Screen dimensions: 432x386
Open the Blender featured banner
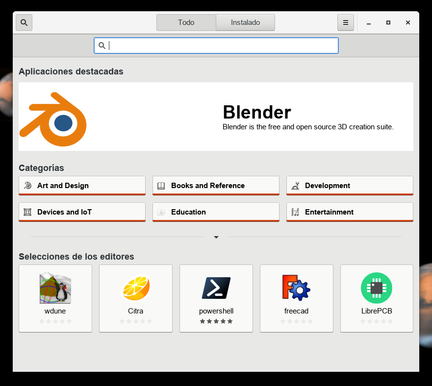pos(216,117)
